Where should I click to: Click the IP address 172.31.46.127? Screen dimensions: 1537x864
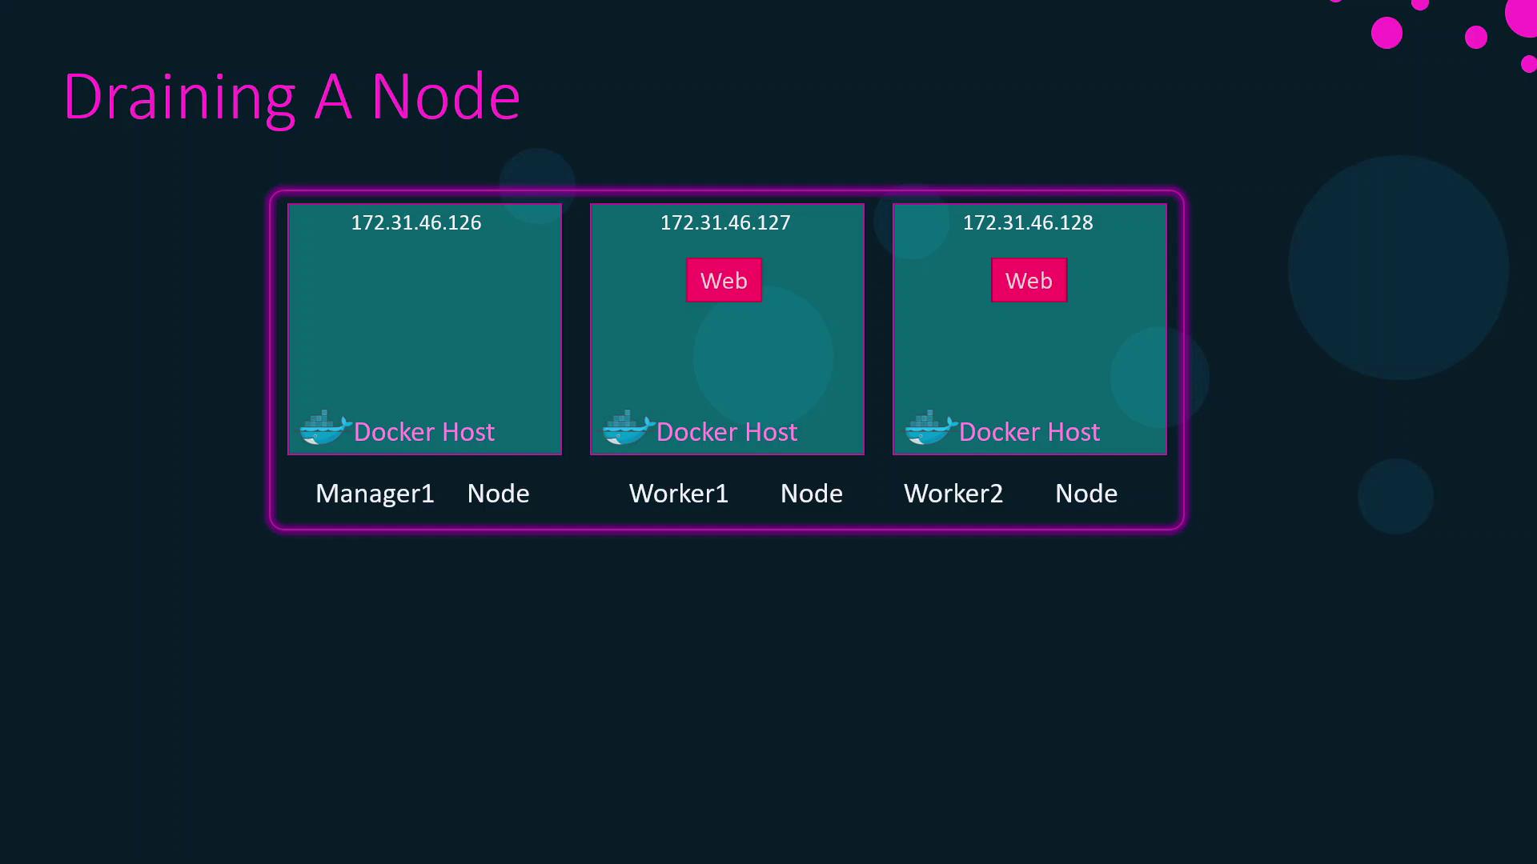725,222
